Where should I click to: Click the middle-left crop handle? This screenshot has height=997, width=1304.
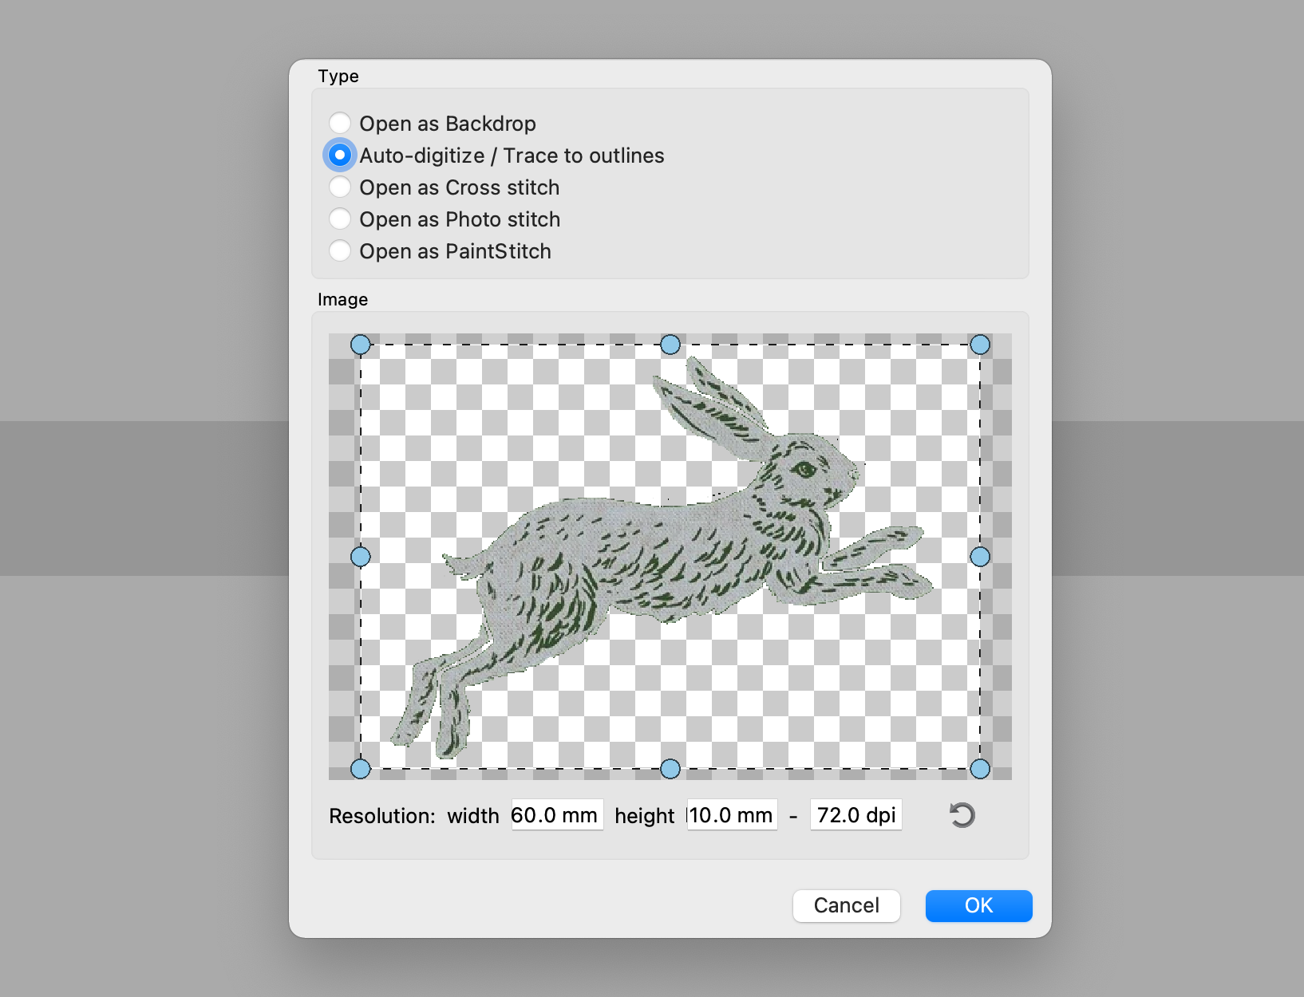[361, 557]
